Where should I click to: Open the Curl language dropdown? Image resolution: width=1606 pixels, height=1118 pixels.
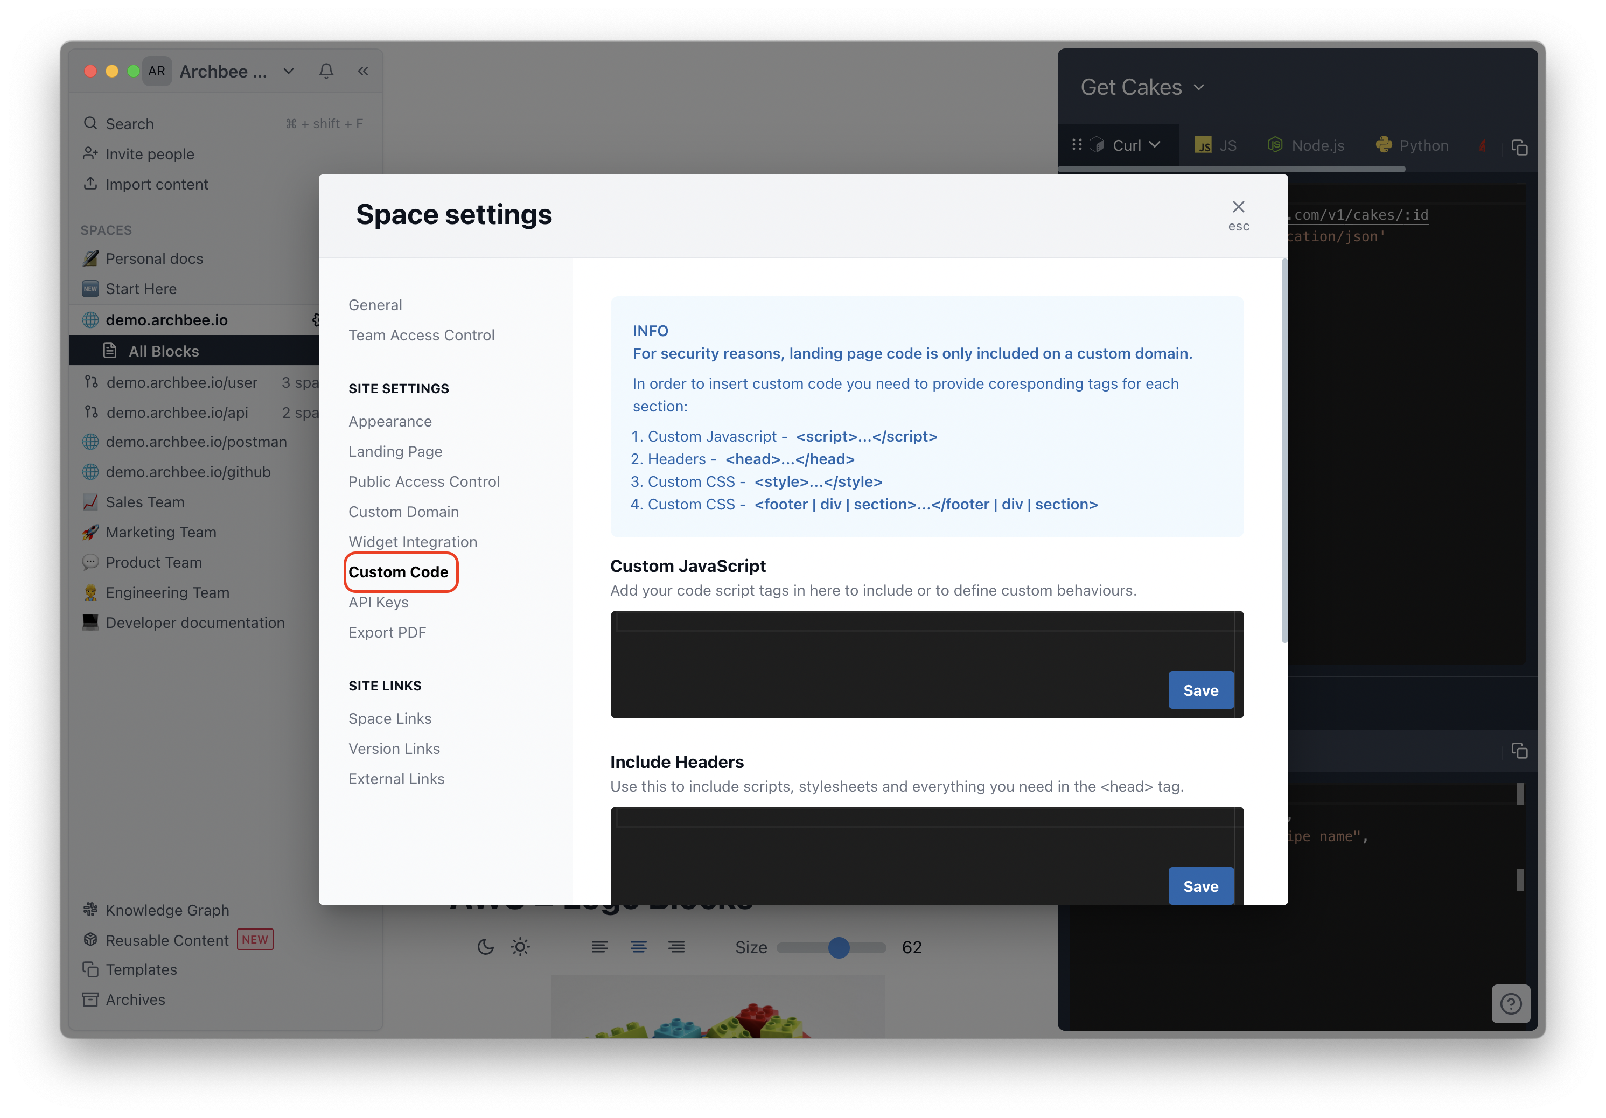(1155, 145)
